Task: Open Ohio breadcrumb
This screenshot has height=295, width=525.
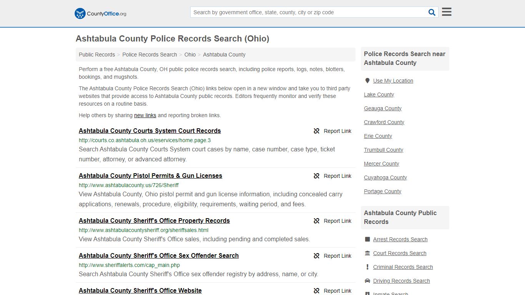Action: coord(190,55)
